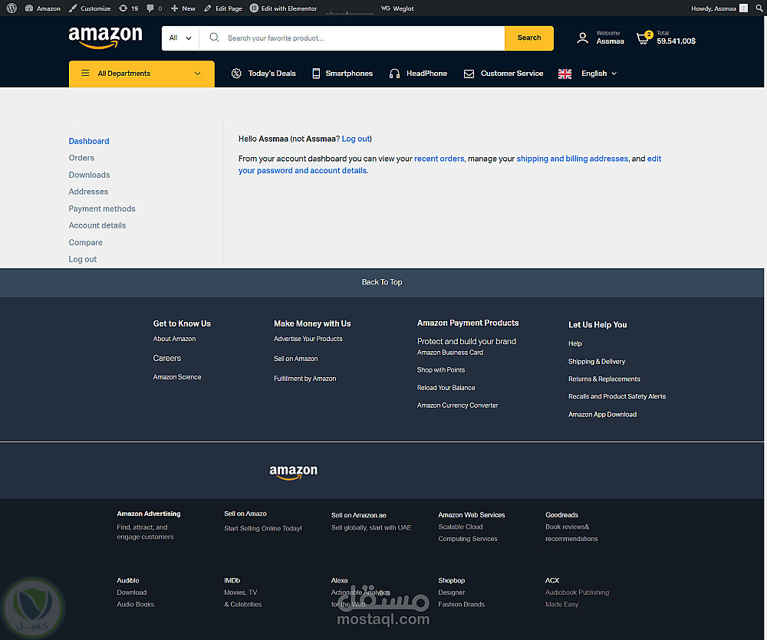Click the Today's Deals percent icon
Viewport: 767px width, 640px height.
click(236, 74)
